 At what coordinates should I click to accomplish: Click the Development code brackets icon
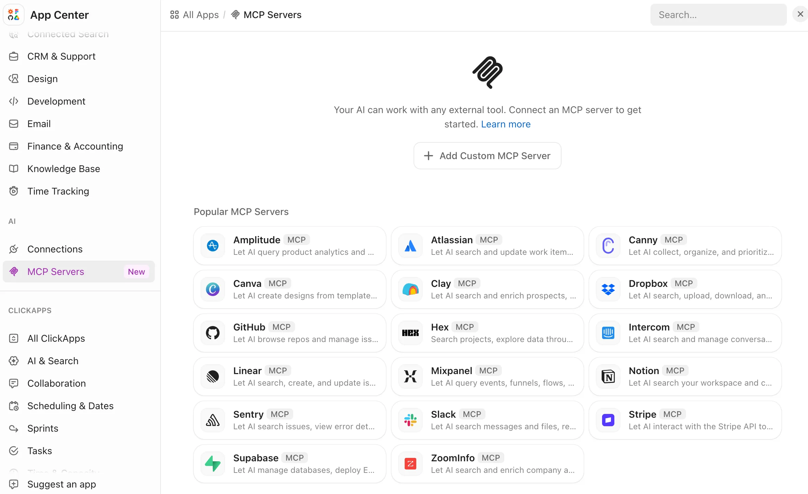14,101
